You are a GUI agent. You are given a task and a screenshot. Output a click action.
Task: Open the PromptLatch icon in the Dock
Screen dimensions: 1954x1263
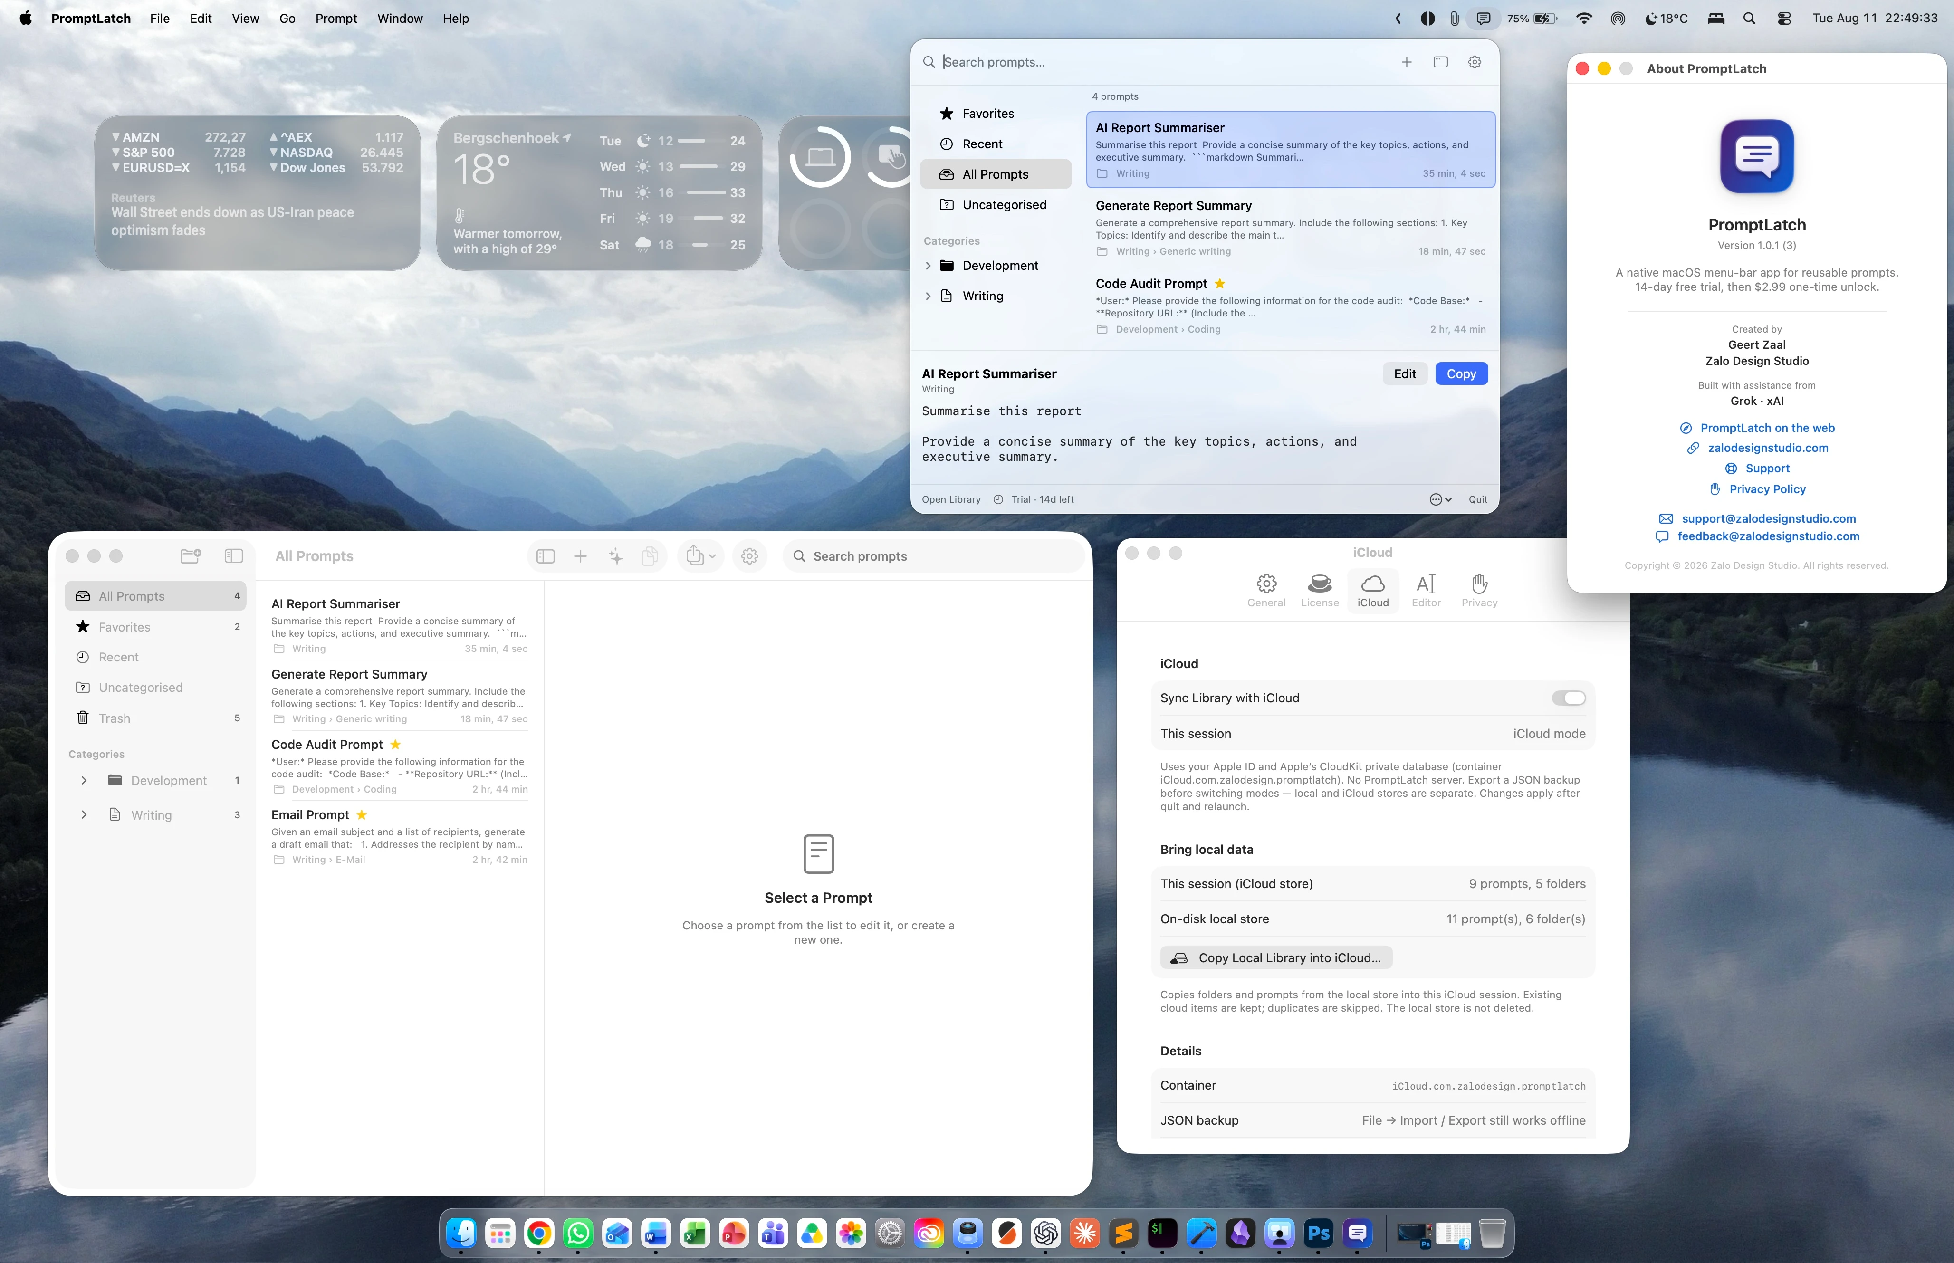1358,1233
